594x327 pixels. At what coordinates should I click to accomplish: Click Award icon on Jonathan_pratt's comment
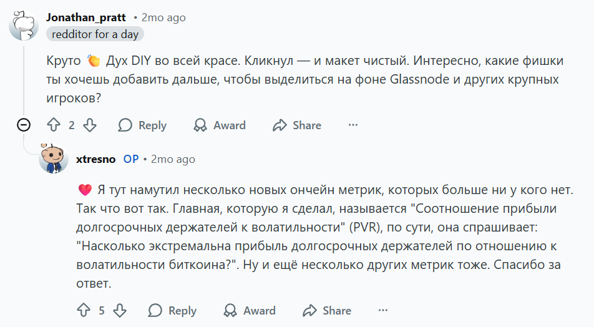pos(200,125)
